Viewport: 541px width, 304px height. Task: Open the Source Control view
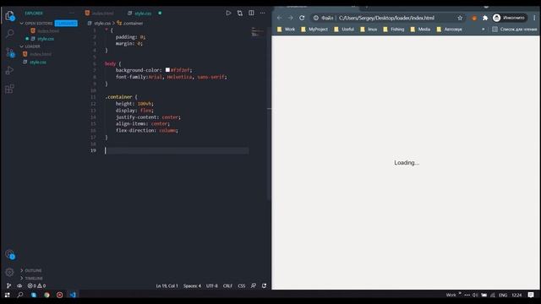pyautogui.click(x=10, y=52)
